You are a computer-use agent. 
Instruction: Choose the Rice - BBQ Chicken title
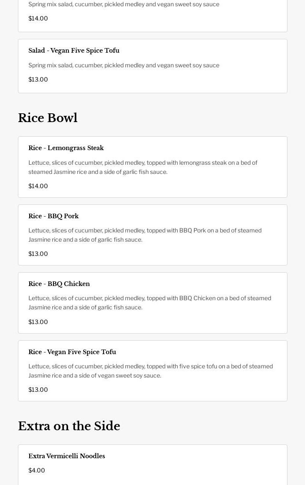pyautogui.click(x=59, y=284)
